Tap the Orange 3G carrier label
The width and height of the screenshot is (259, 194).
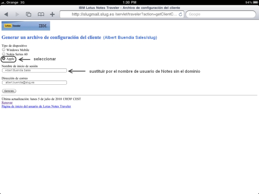(16, 2)
